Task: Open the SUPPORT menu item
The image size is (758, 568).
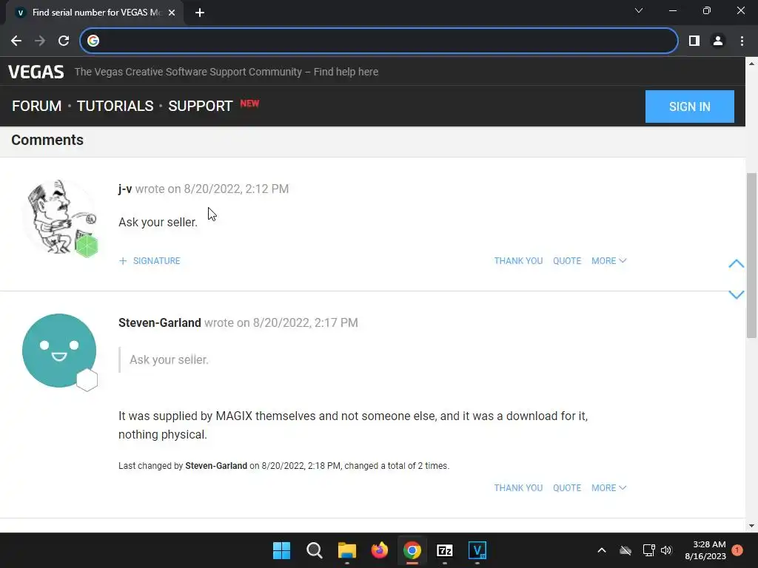Action: (200, 106)
